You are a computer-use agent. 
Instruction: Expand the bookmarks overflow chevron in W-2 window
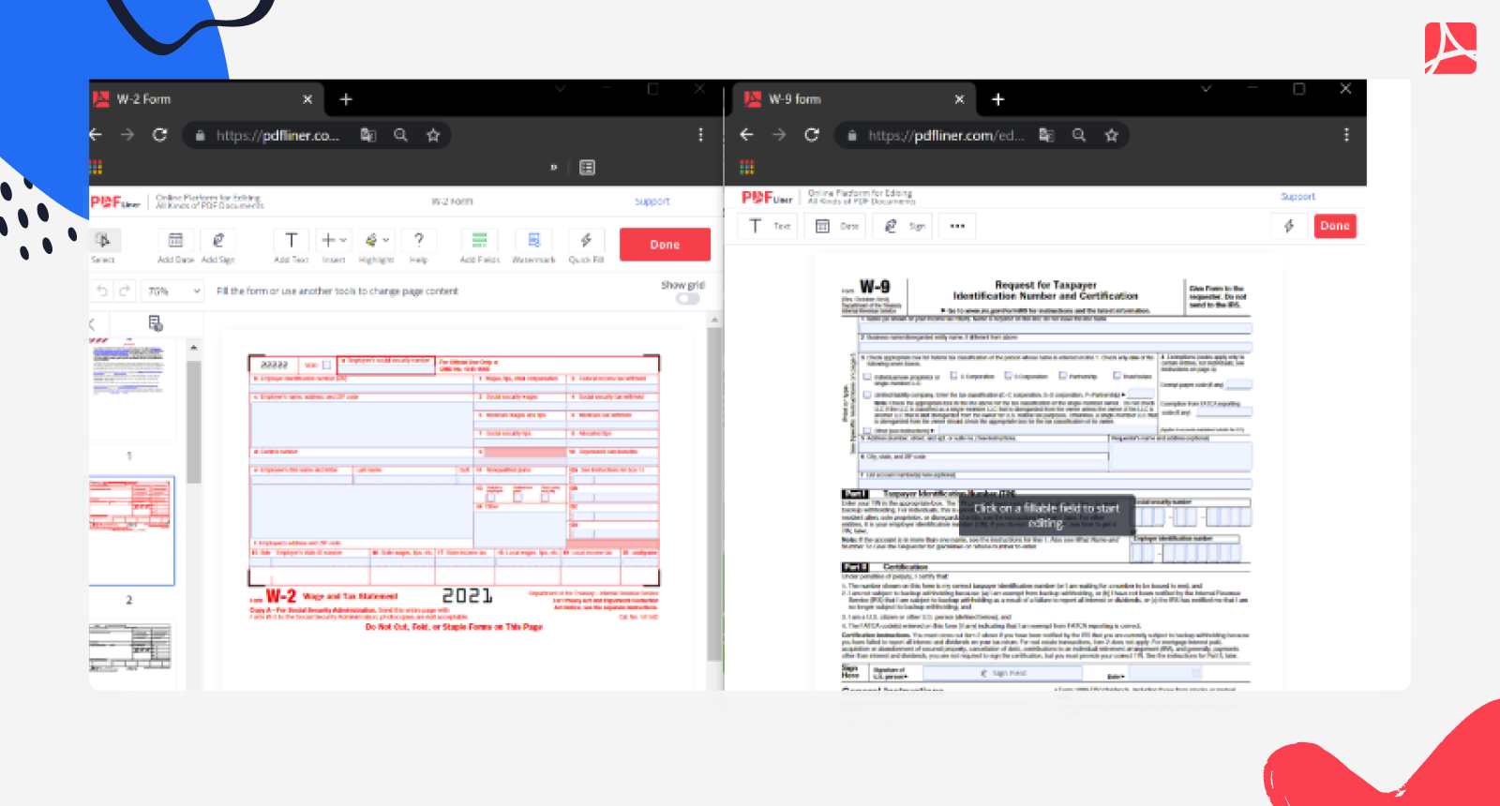[x=553, y=168]
